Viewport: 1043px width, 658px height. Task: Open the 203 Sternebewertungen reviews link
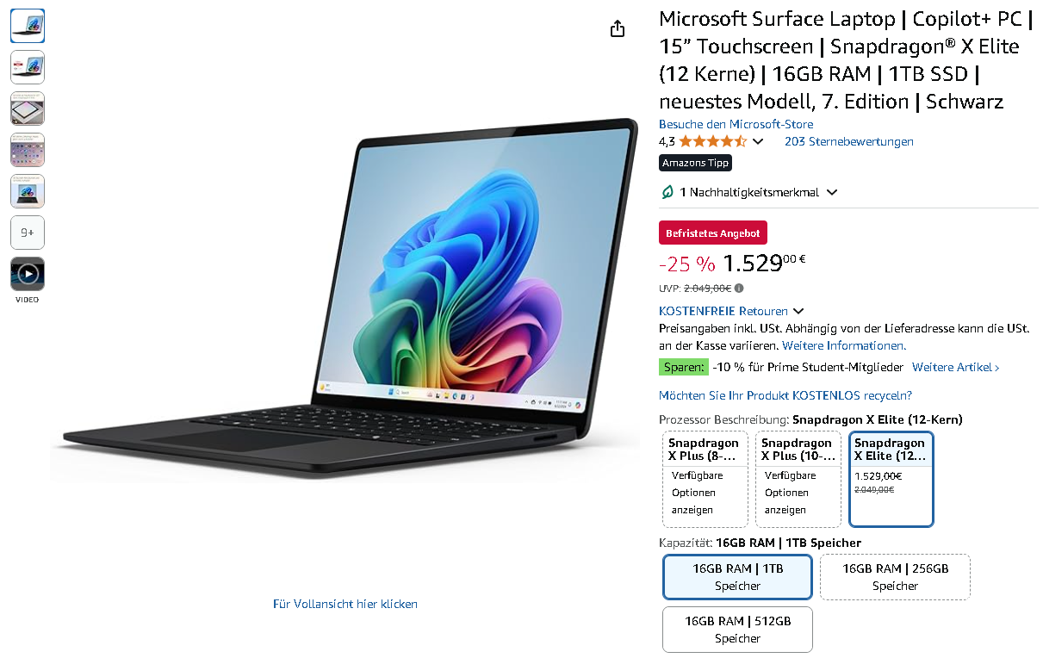click(x=849, y=141)
